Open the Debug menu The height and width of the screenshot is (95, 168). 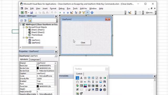[61, 8]
